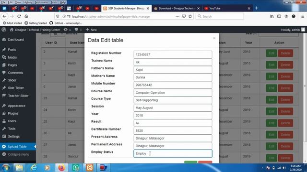Bookmark this page with the star
The image size is (307, 172).
tap(190, 16)
